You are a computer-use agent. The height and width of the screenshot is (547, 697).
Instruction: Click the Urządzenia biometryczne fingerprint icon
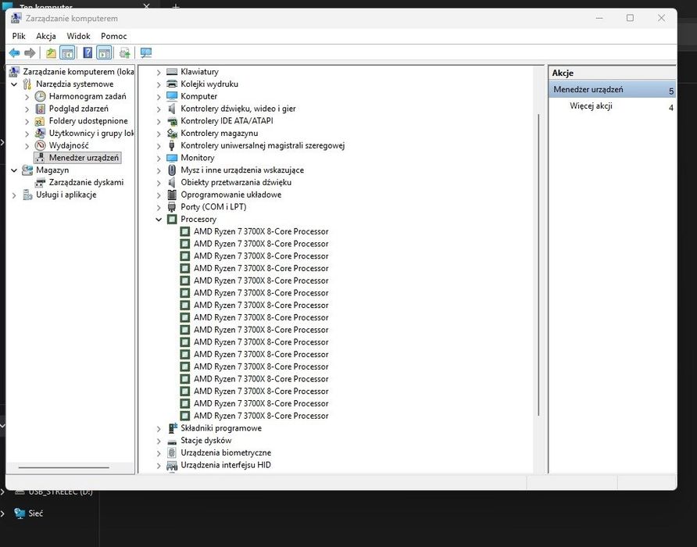[172, 452]
